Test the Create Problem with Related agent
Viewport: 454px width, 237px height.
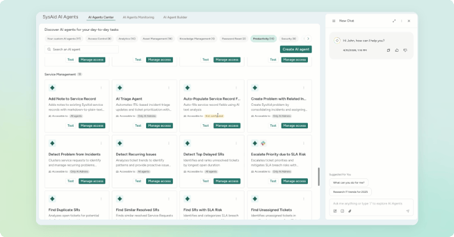tap(273, 125)
